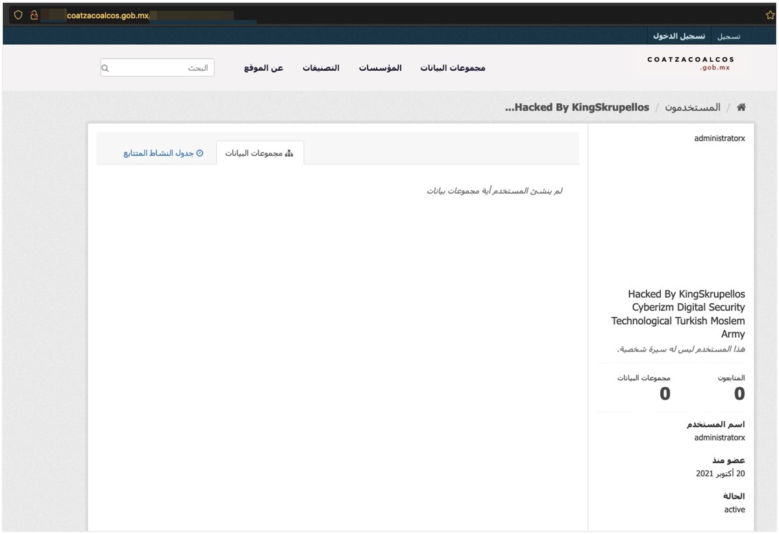Bookmark page with star icon
The image size is (779, 534).
tap(770, 15)
